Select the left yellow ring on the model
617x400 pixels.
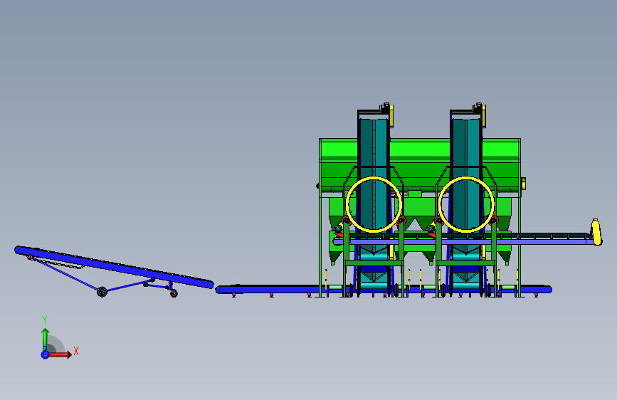click(x=374, y=204)
